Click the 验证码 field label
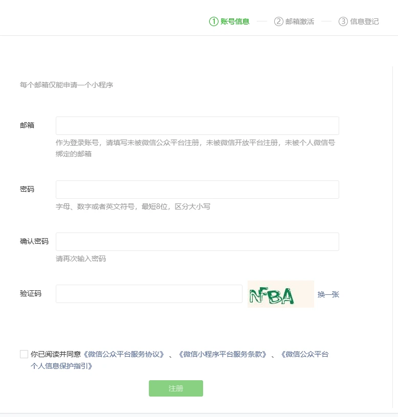The image size is (398, 417). [31, 293]
